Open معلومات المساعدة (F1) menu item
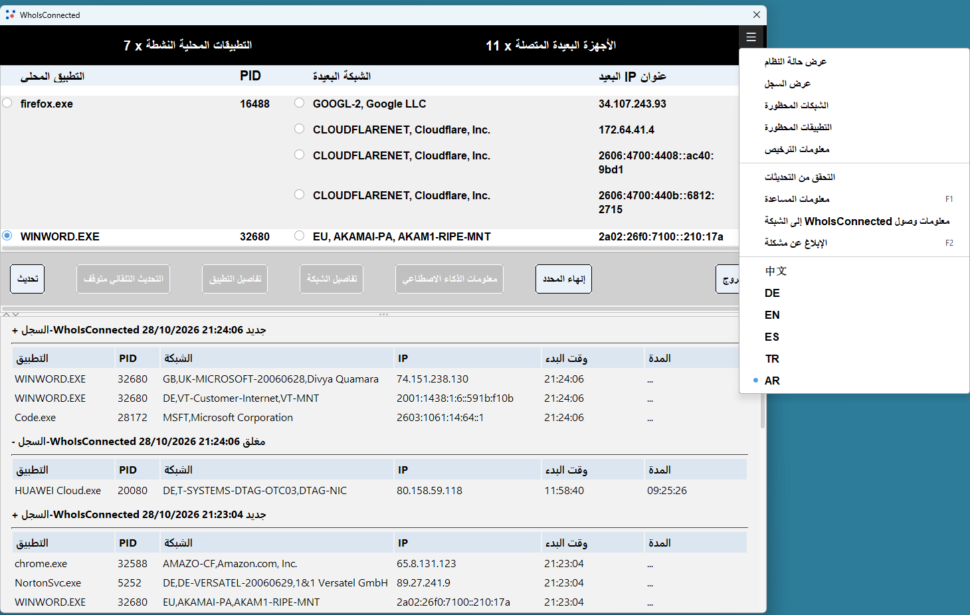The height and width of the screenshot is (615, 970). [854, 199]
